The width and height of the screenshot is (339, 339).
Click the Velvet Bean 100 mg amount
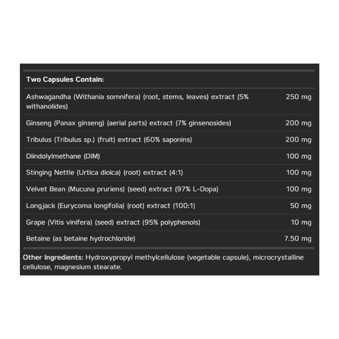coord(298,189)
